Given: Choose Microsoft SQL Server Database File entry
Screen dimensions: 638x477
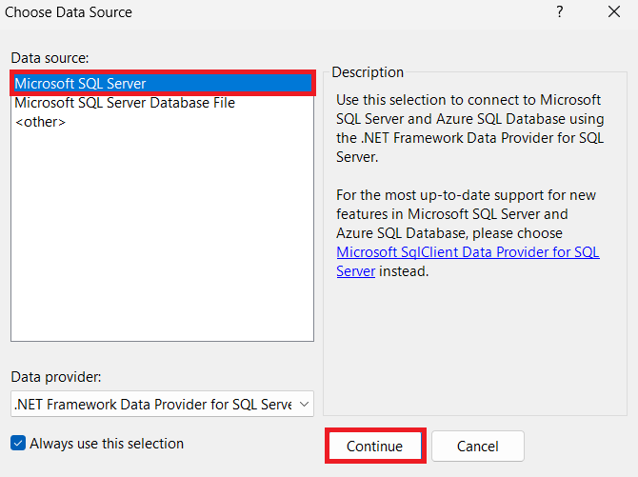Looking at the screenshot, I should (x=125, y=103).
